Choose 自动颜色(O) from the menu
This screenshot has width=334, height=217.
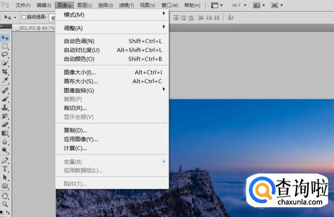pyautogui.click(x=112, y=59)
